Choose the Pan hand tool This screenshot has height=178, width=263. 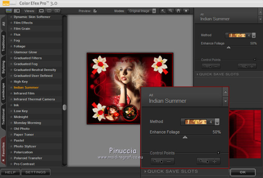(x=178, y=11)
